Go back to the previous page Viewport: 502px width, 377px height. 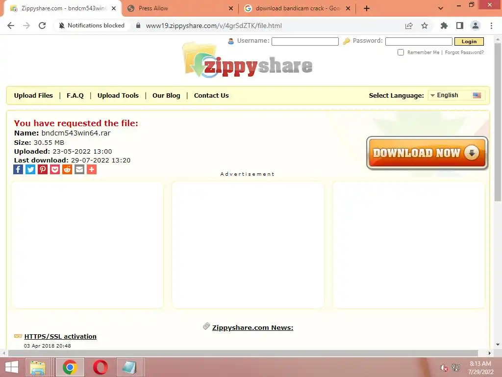(x=11, y=26)
